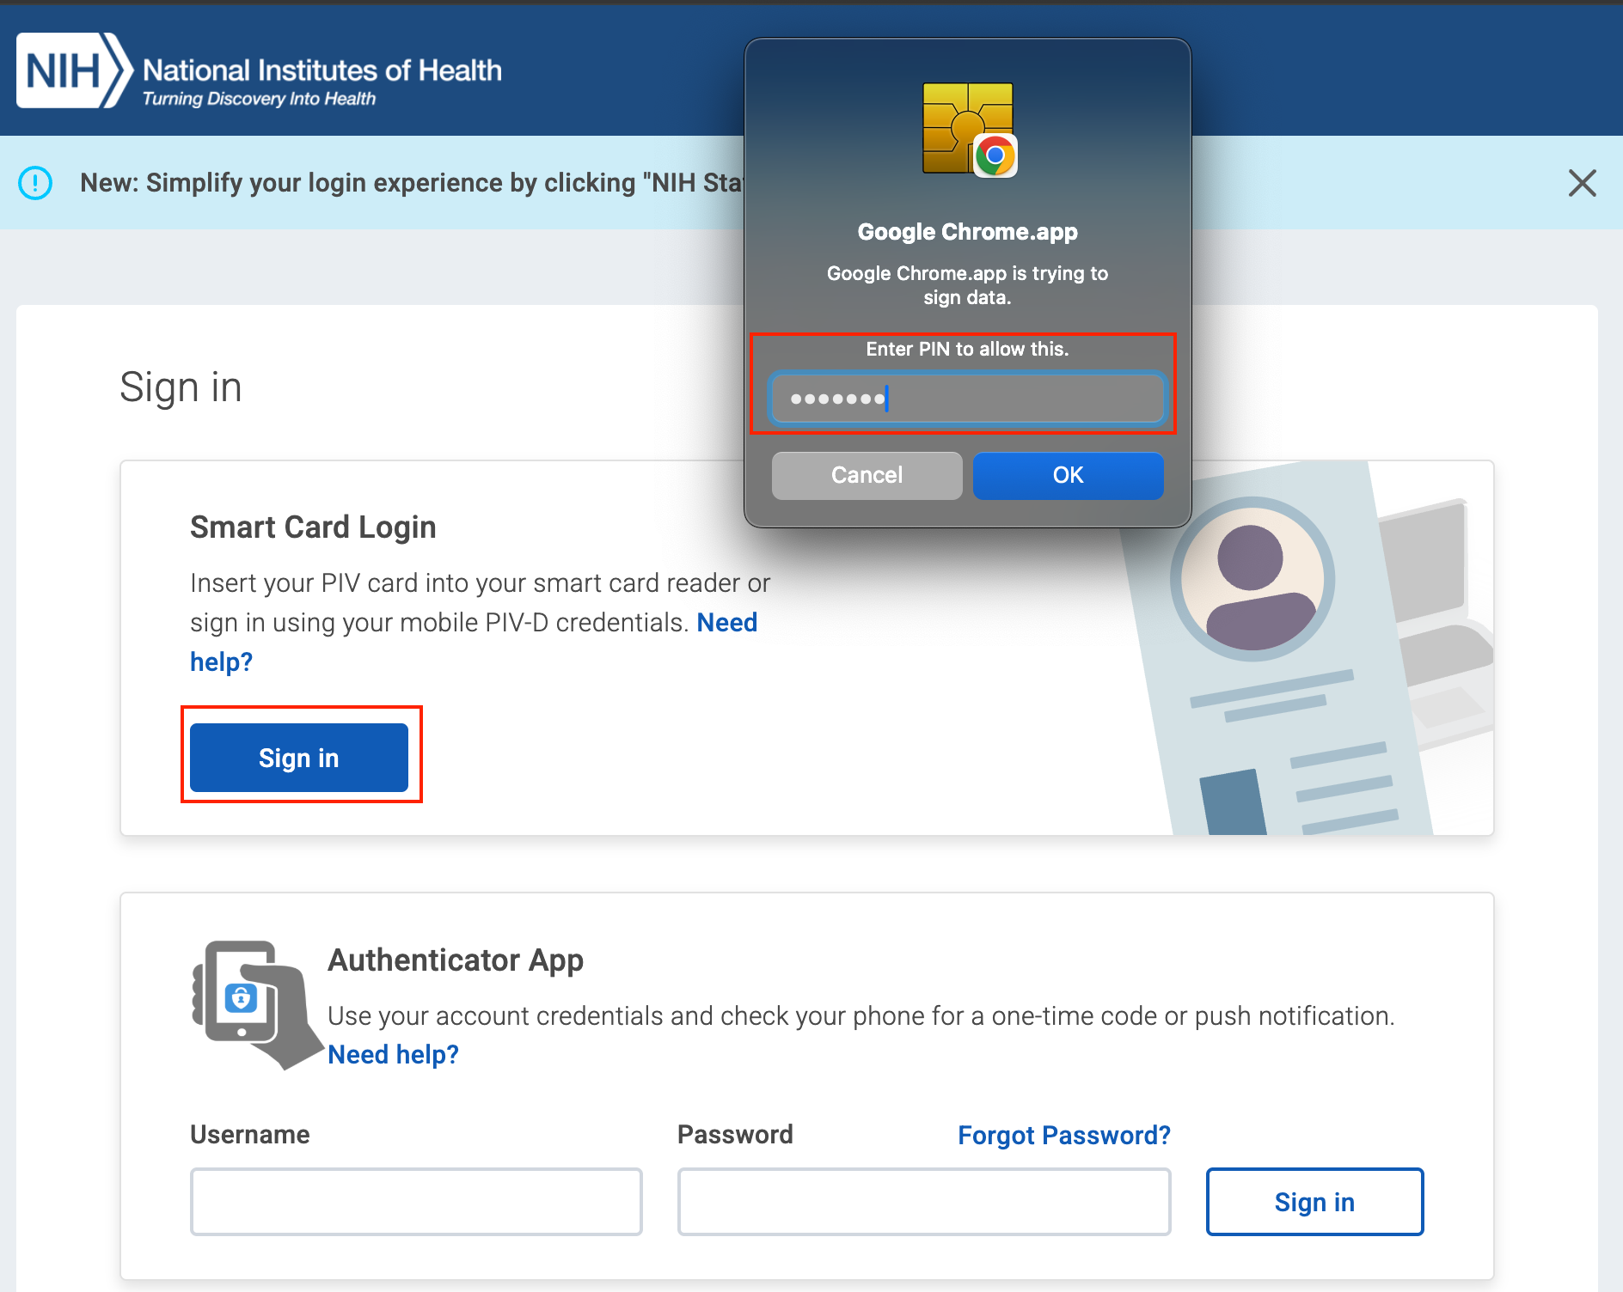Click the Chrome badge on chip icon
Screen dimensions: 1623x1292
pyautogui.click(x=995, y=156)
